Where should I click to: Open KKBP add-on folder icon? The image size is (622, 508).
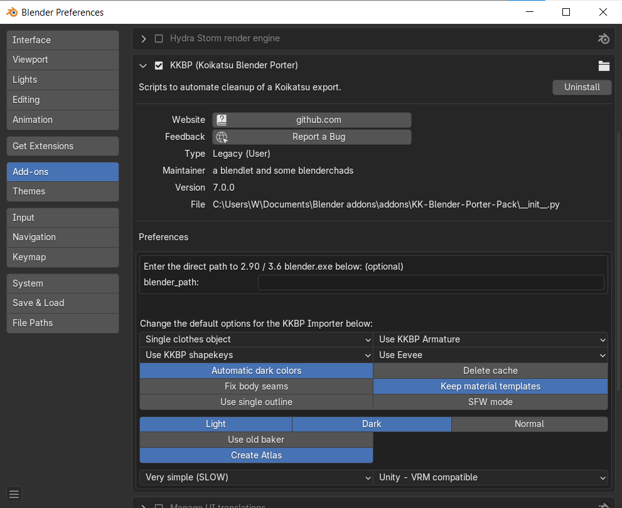click(604, 66)
